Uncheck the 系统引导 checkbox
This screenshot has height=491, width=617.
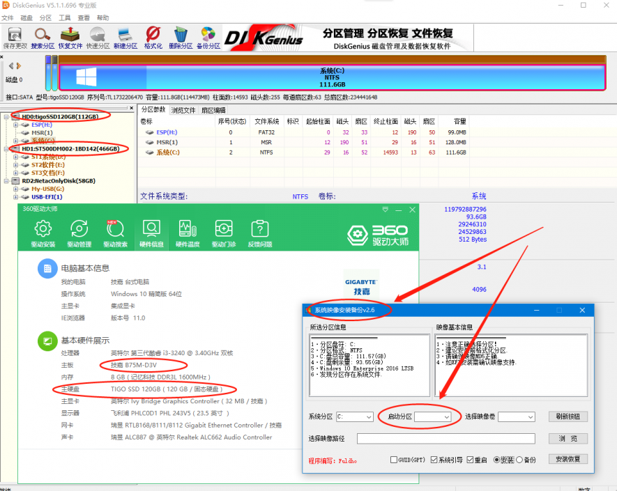click(434, 460)
